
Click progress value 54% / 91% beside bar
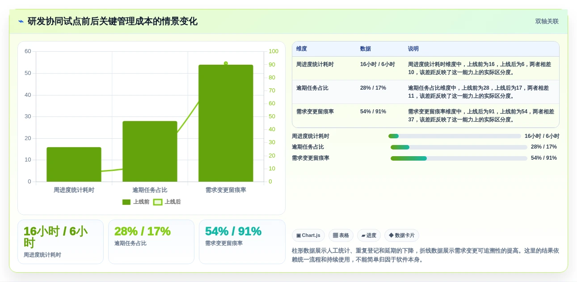coord(544,158)
